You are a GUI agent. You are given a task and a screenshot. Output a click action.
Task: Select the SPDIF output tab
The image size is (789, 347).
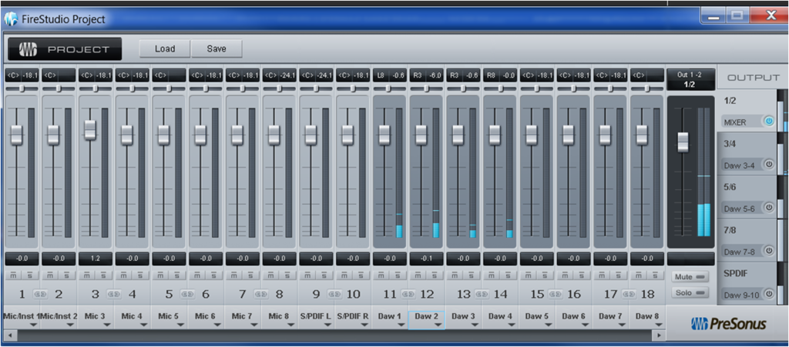[737, 273]
